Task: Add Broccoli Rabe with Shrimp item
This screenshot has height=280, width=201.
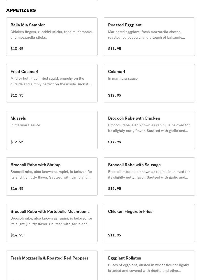Action: pyautogui.click(x=52, y=177)
